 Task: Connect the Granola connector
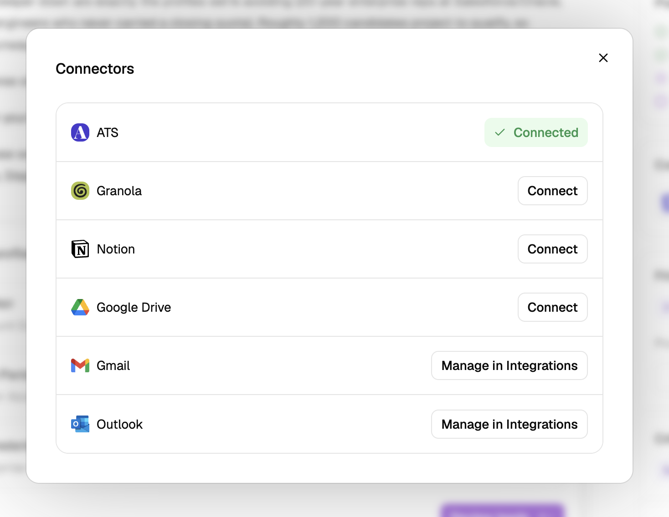pyautogui.click(x=553, y=191)
